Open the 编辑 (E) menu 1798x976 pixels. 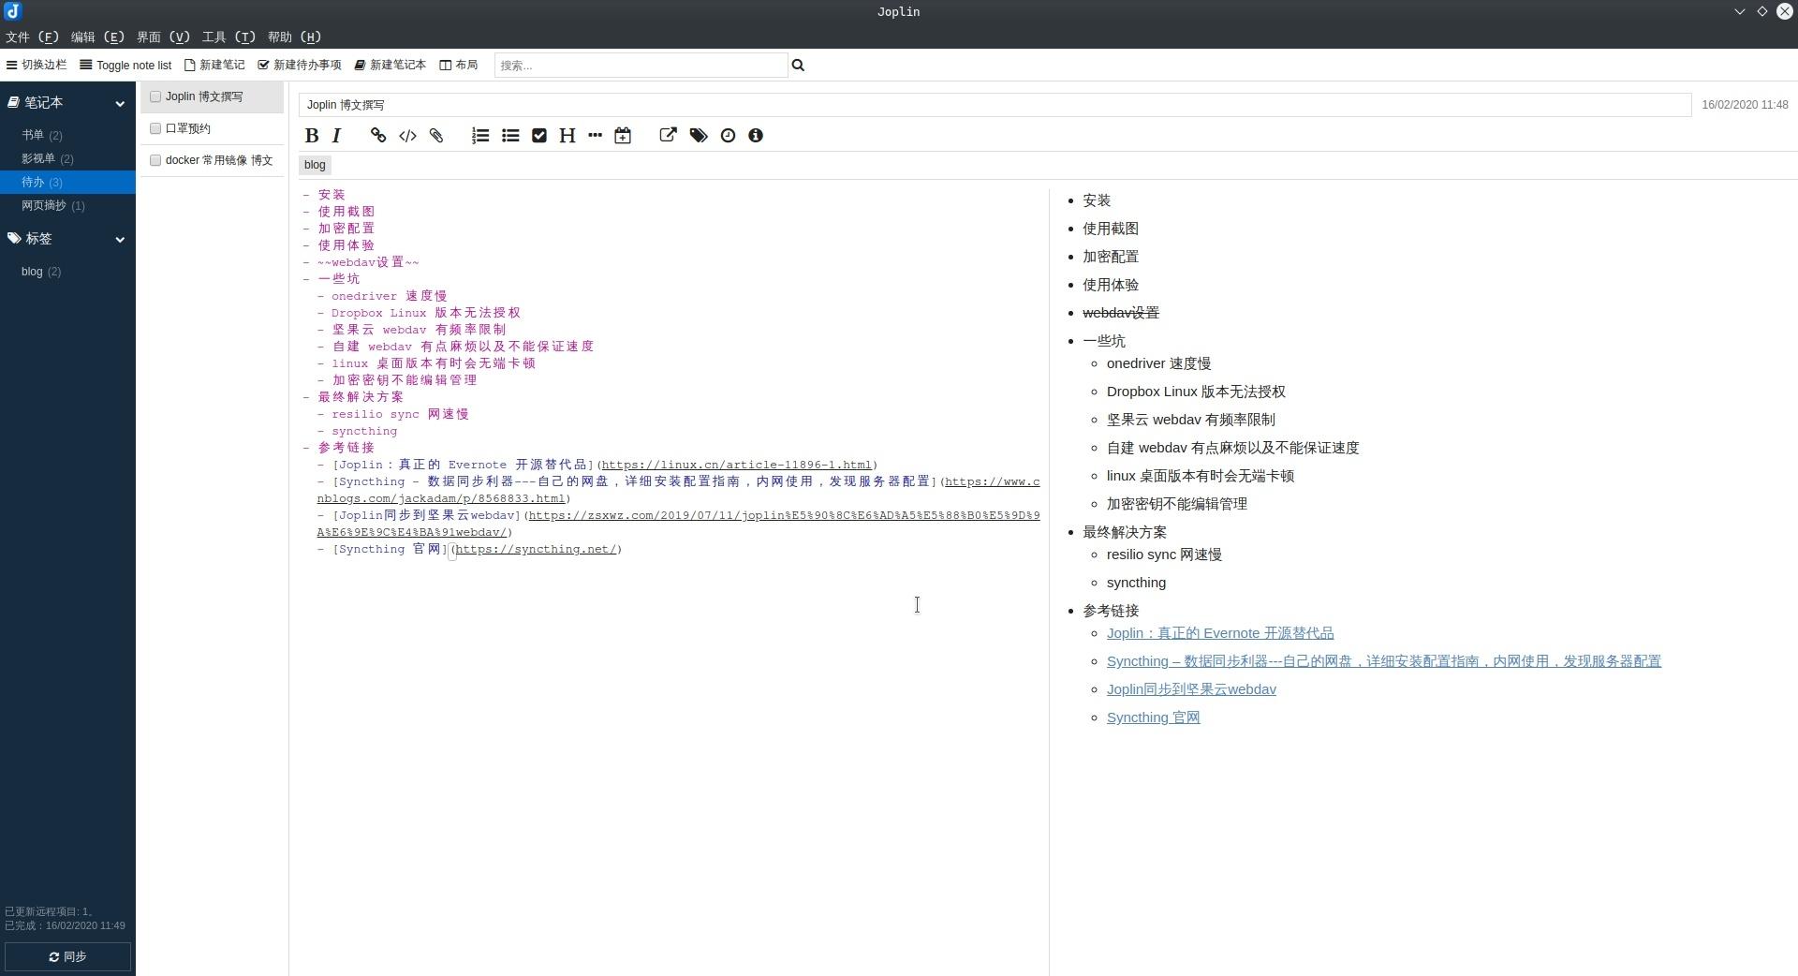[97, 37]
